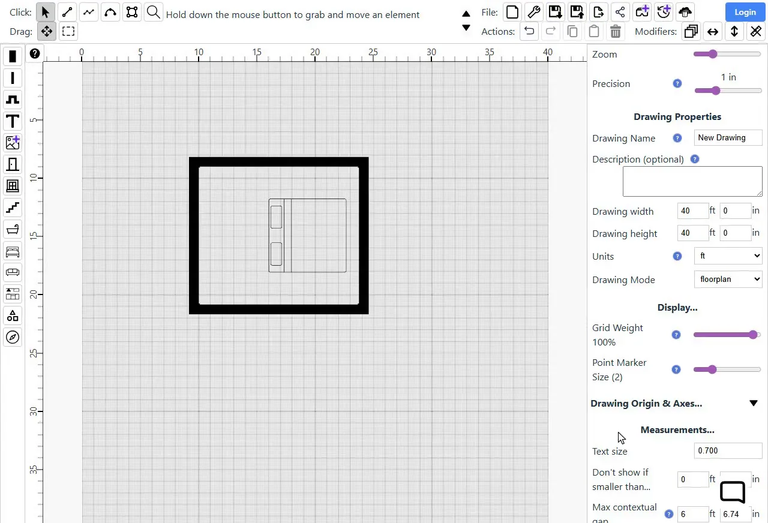Collapse toolbar with the up triangle
The image size is (768, 523).
tap(466, 14)
